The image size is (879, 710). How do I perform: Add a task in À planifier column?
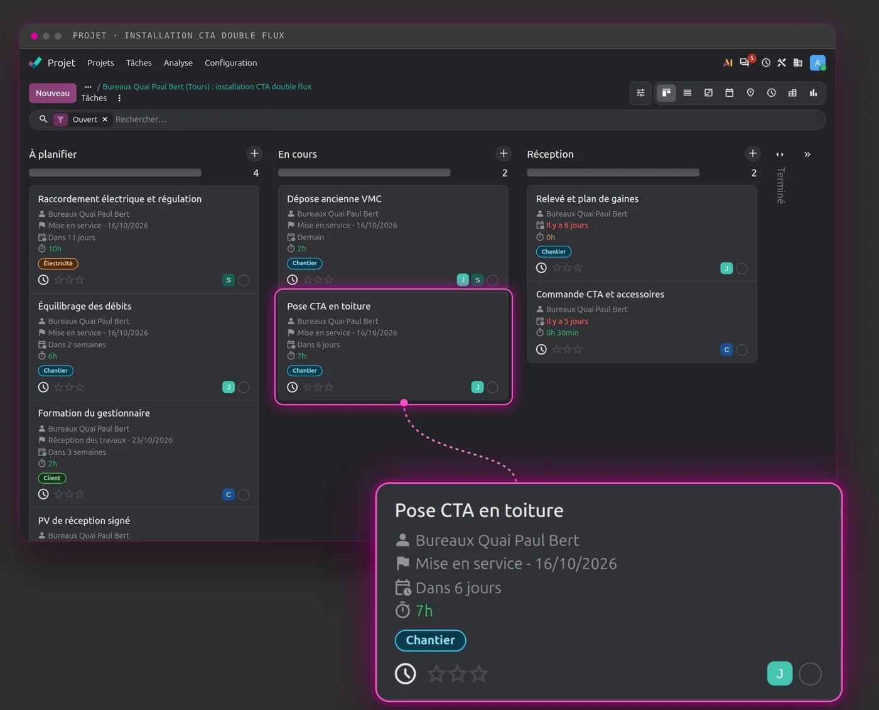[x=254, y=153]
